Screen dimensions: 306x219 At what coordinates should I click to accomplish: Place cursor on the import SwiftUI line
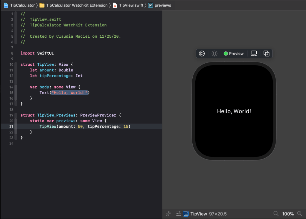click(37, 53)
